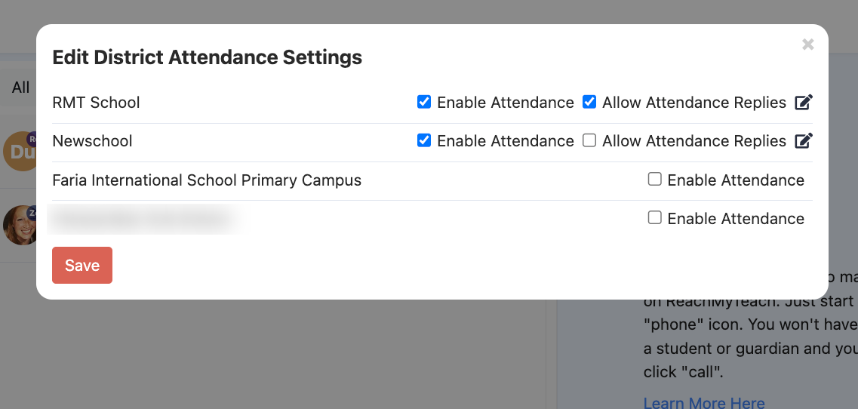
Task: Disable Enable Attendance checkbox for RMT School
Action: point(424,102)
